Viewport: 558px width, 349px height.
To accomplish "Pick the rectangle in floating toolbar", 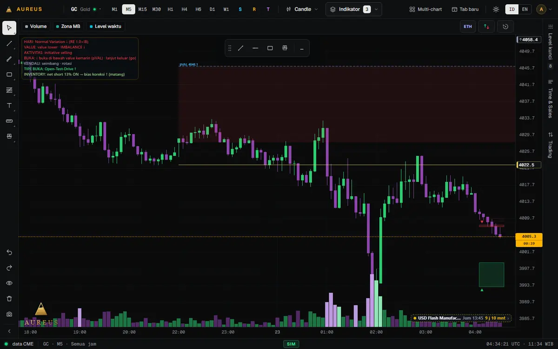I will [x=270, y=48].
